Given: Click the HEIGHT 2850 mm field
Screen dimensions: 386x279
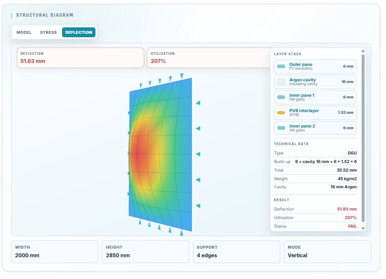Looking at the screenshot, I should (x=145, y=252).
